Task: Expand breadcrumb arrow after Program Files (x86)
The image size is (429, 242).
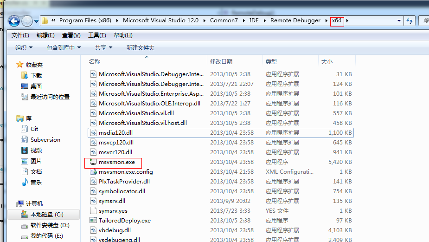Action: click(x=117, y=20)
